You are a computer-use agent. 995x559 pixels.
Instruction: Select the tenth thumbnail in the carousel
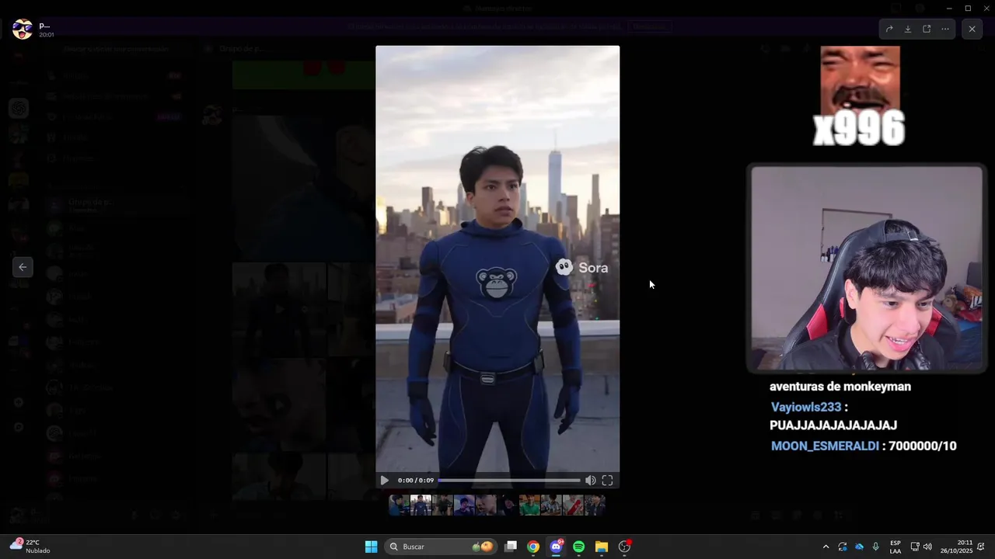coord(595,505)
